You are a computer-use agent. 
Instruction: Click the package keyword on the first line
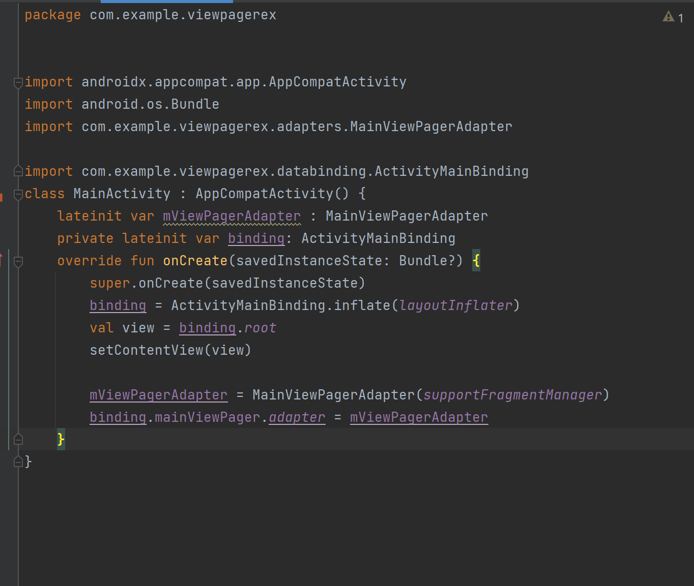click(x=52, y=15)
